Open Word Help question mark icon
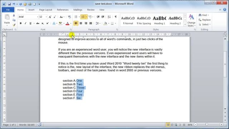This screenshot has width=229, height=129. [x=225, y=10]
